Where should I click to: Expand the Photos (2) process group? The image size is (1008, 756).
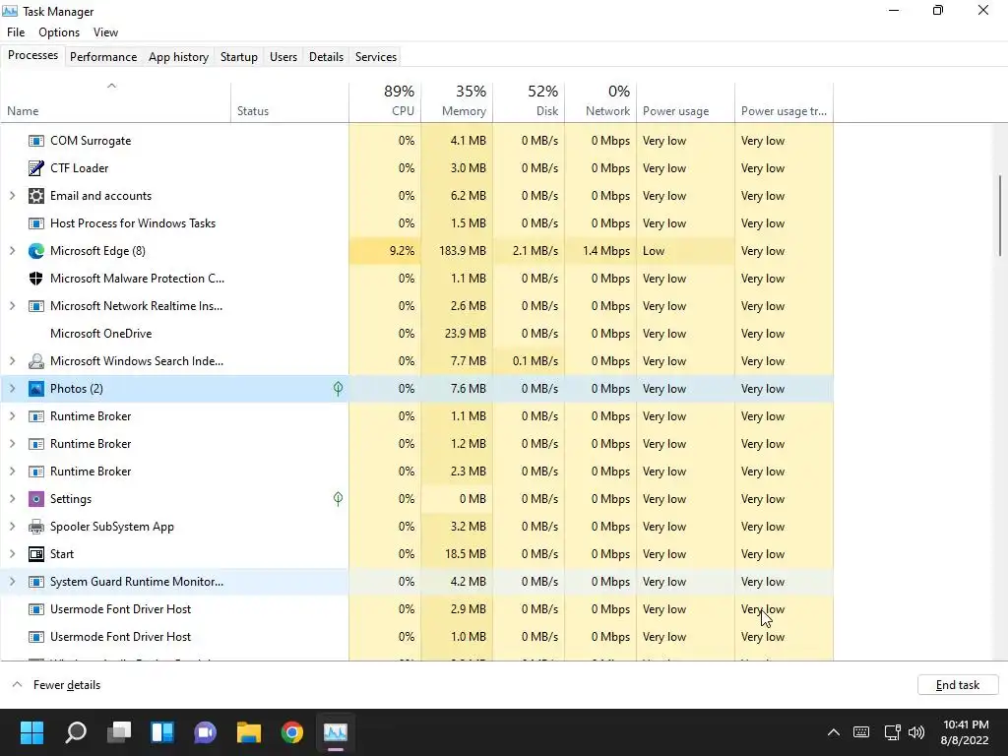12,388
